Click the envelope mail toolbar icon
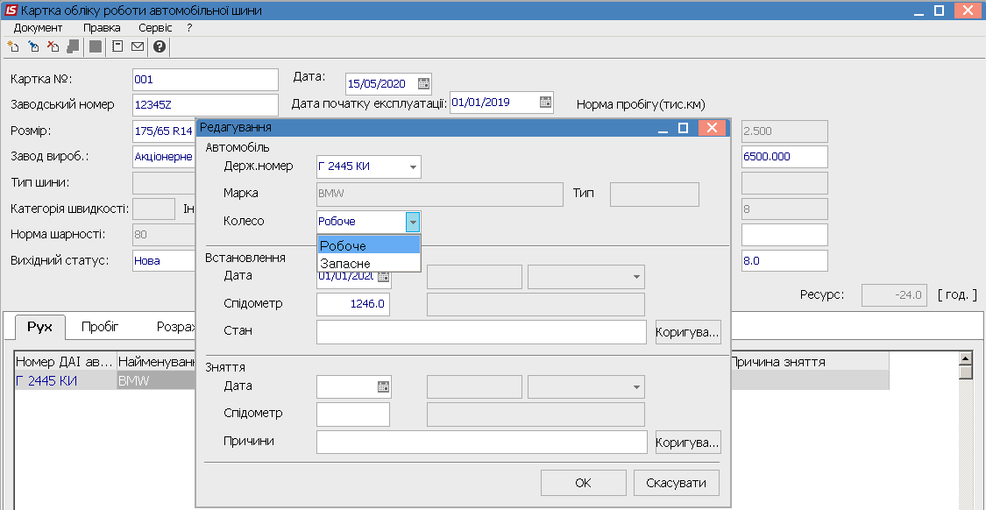 click(x=138, y=46)
